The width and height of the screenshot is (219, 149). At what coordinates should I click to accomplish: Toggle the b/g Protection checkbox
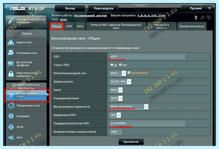[x=129, y=72]
